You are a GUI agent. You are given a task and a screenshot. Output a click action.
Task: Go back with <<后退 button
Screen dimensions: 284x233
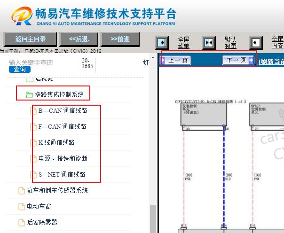tap(79, 39)
